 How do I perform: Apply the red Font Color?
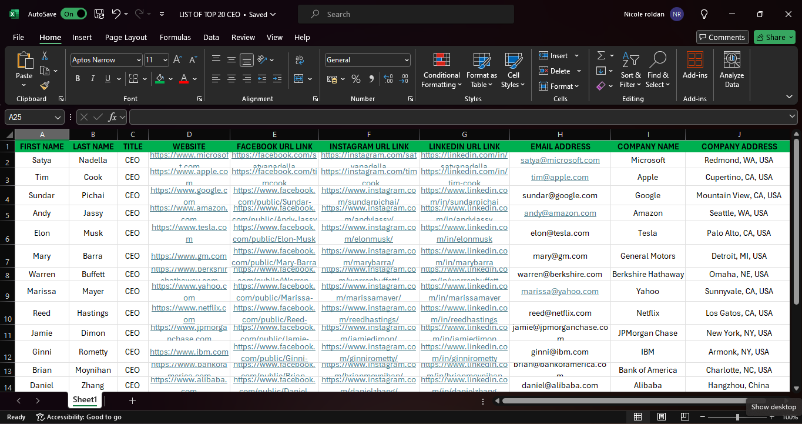click(x=184, y=79)
